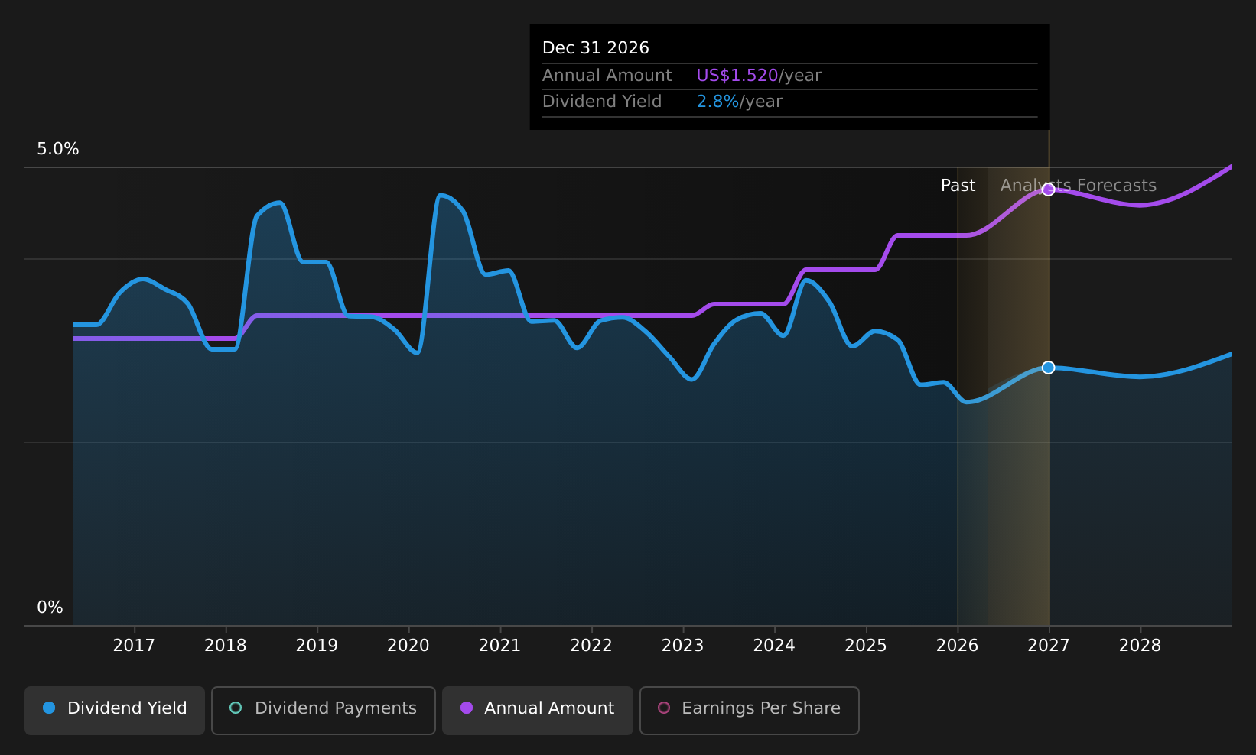Click the 2025 x-axis label
Screen dimensions: 1256x755
[866, 646]
